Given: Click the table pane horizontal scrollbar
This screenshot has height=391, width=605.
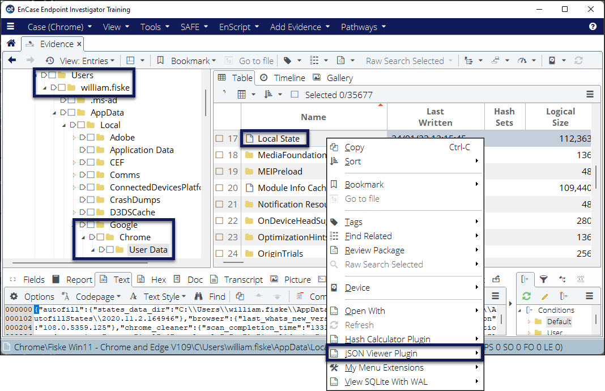Looking at the screenshot, I should pyautogui.click(x=233, y=262).
